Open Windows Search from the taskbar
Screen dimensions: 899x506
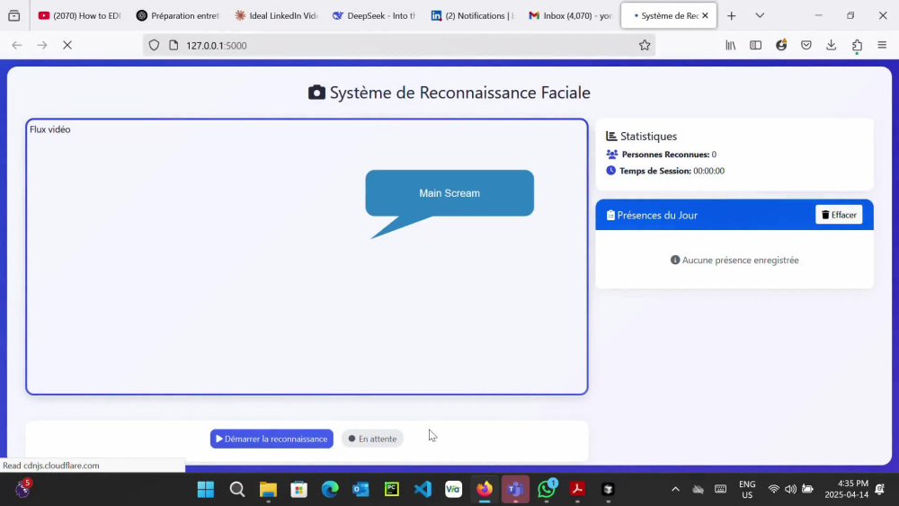(x=236, y=490)
